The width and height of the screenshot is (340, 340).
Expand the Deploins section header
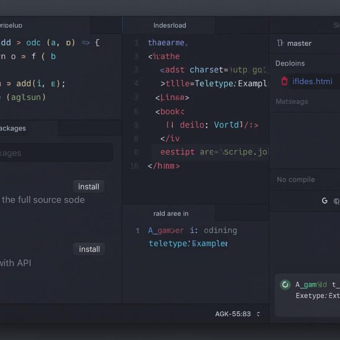(290, 63)
